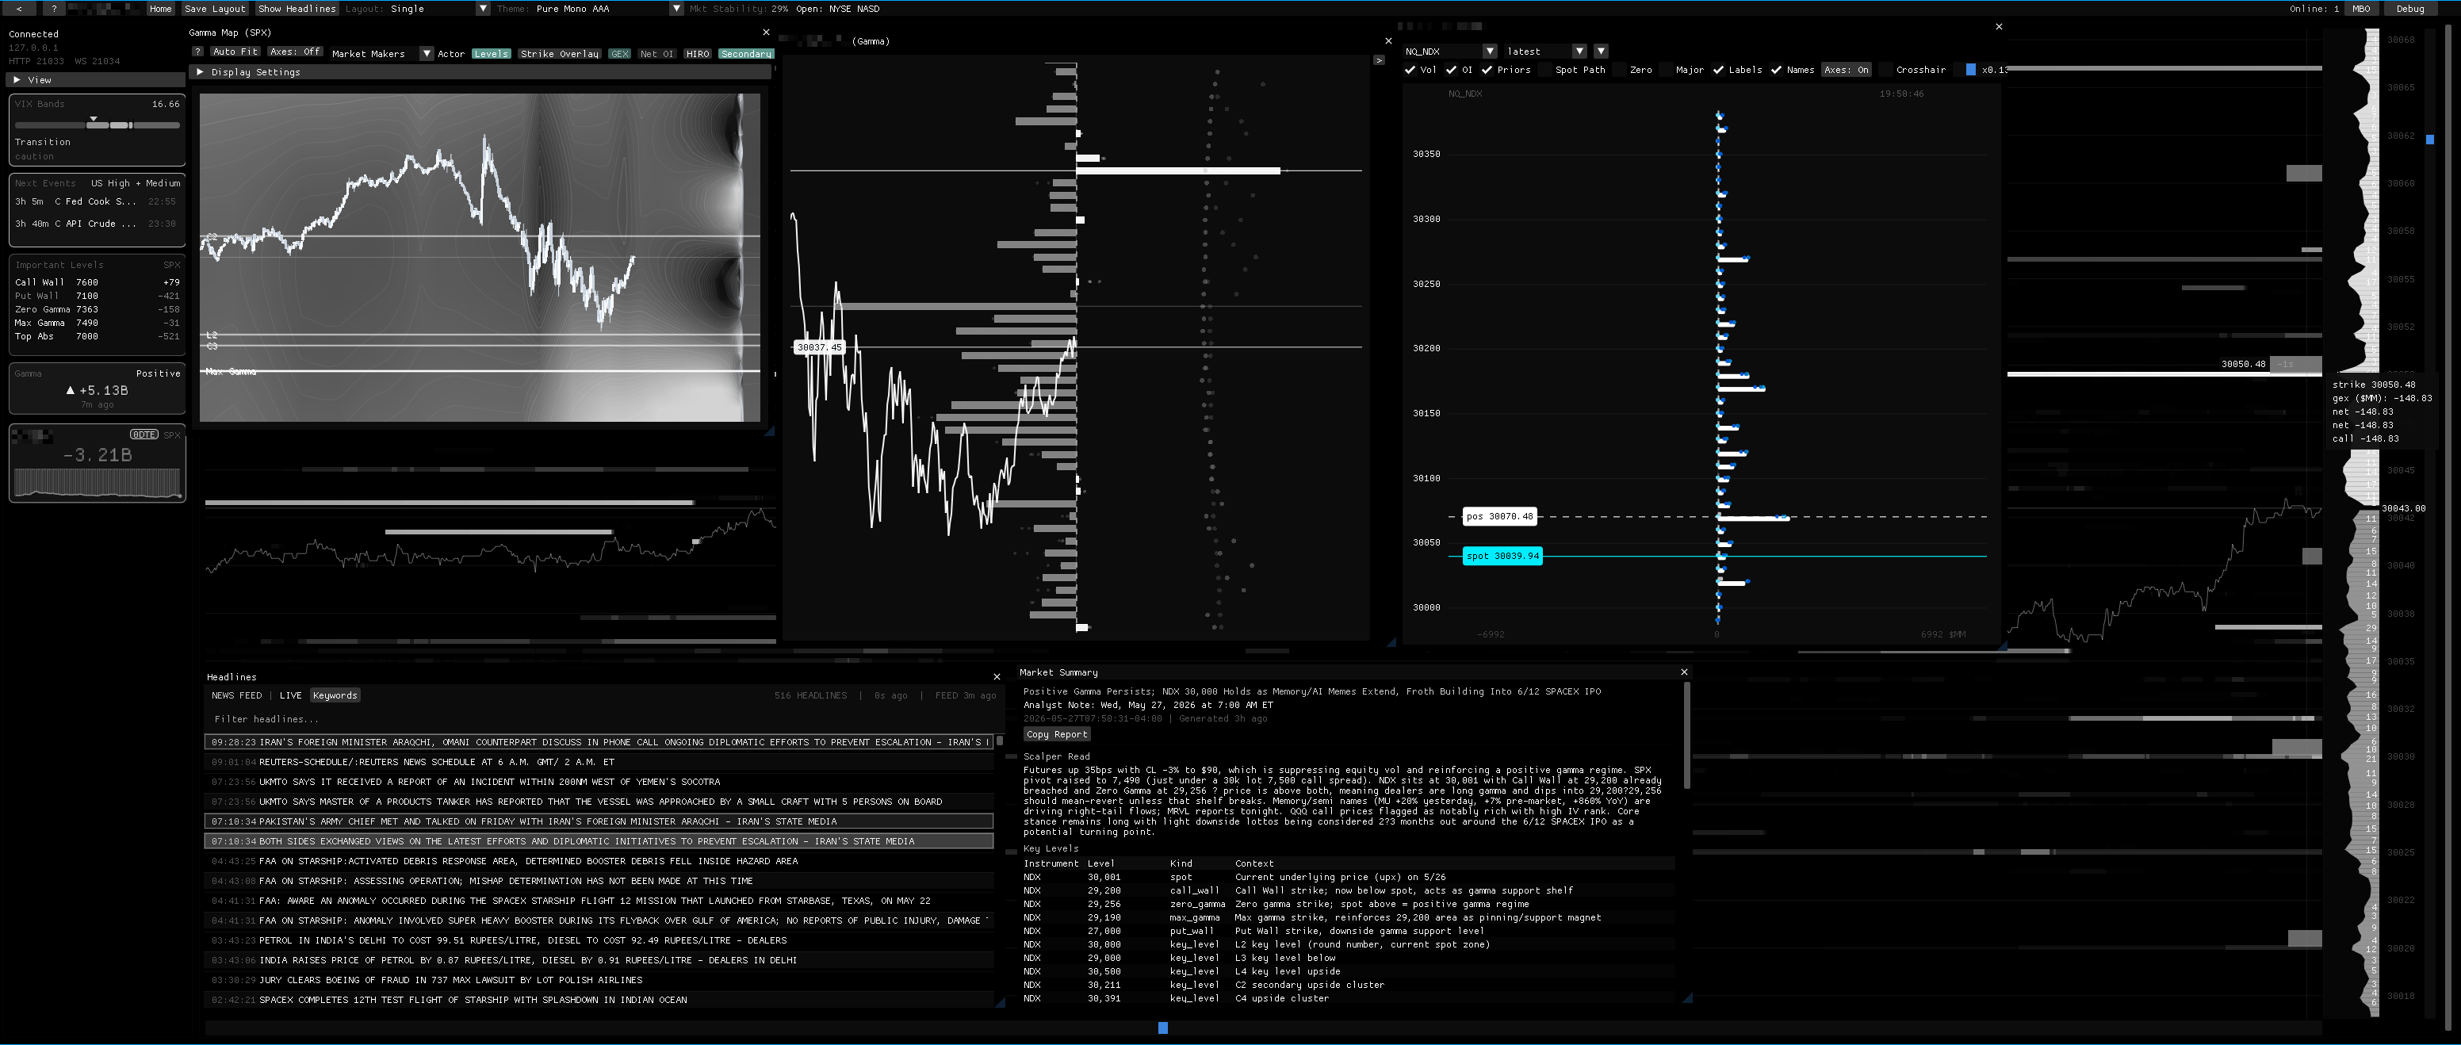This screenshot has height=1045, width=2461.
Task: Click the Market Summary resize grip corner
Action: 1687,998
